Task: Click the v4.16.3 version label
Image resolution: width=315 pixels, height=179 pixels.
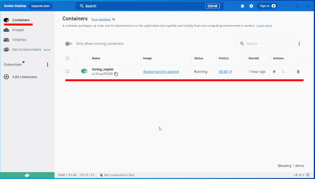Action: coord(299,175)
